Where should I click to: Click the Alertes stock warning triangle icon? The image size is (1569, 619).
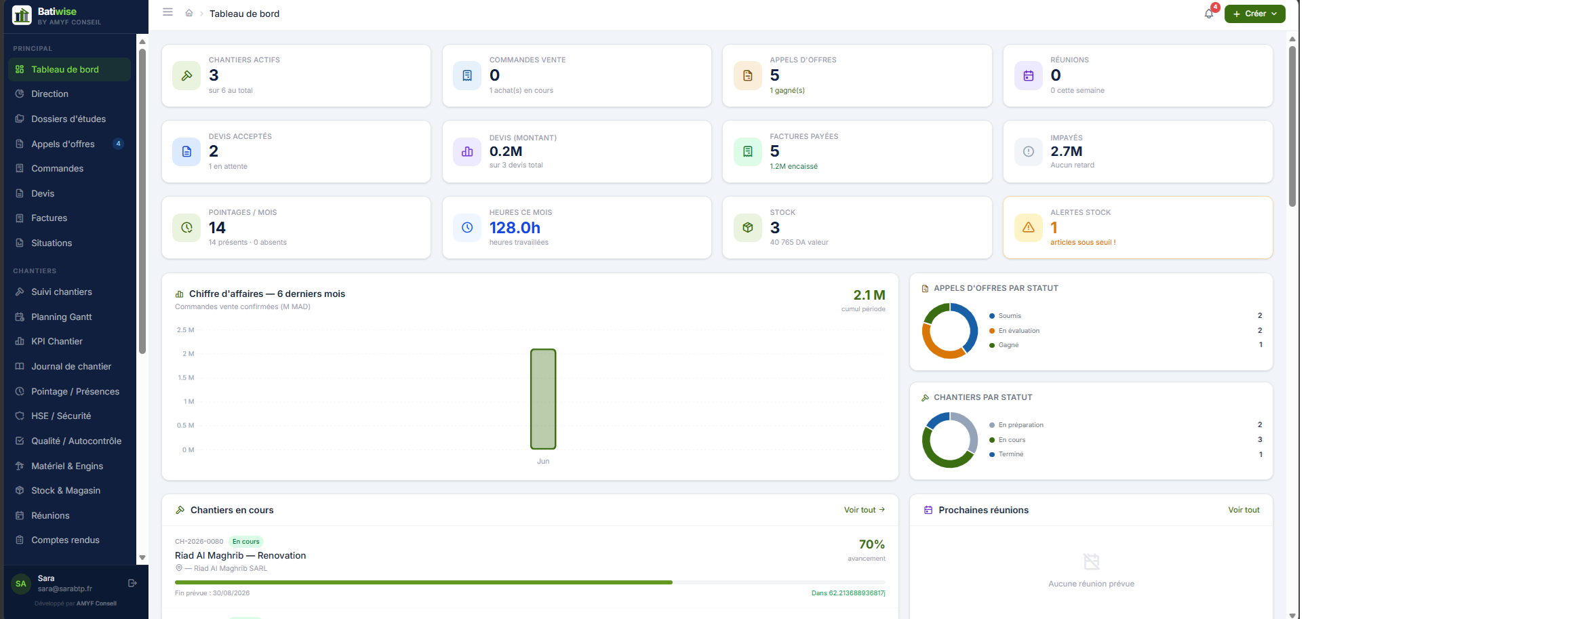pyautogui.click(x=1029, y=227)
